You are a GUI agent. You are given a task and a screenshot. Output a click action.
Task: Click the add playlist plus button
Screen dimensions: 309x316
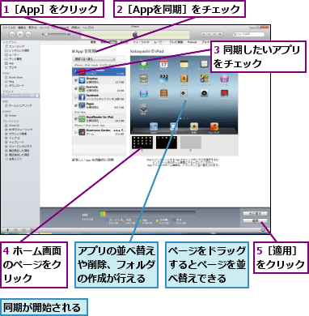pos(7,230)
